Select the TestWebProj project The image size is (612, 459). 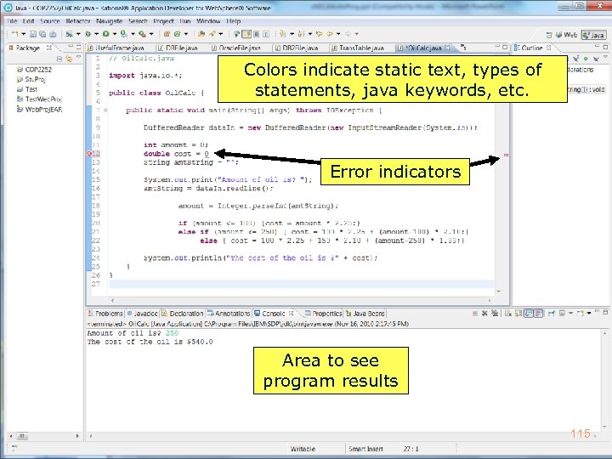(39, 99)
